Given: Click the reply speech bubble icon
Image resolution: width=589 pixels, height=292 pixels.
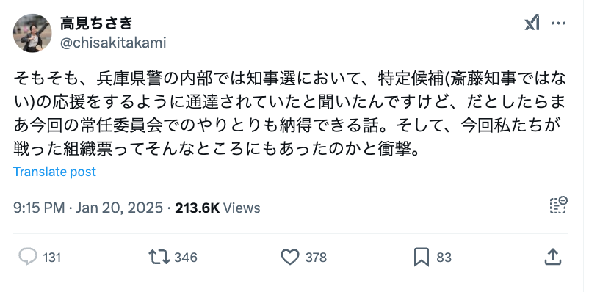Looking at the screenshot, I should [x=28, y=258].
